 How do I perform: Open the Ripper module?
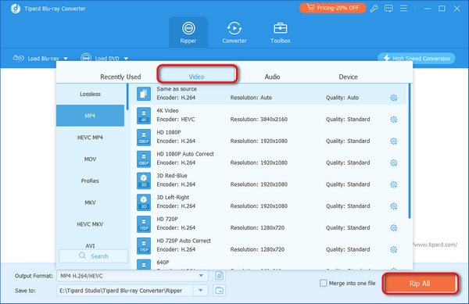(188, 33)
